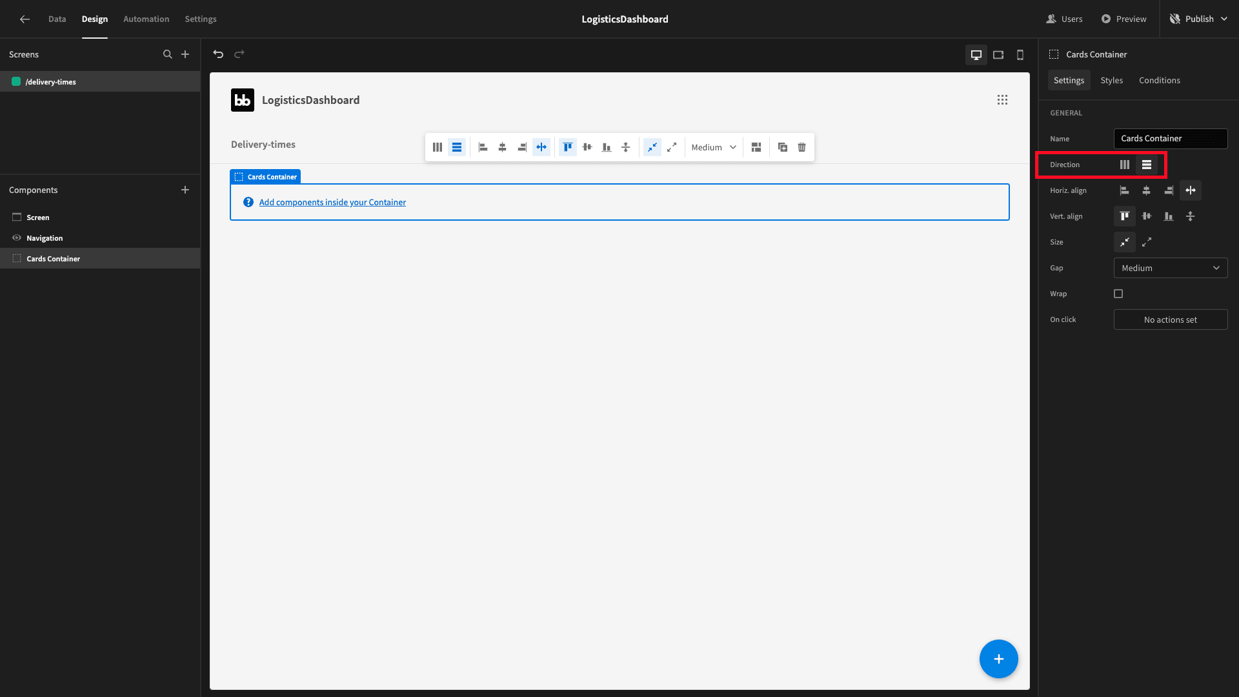Align horizontally right in settings panel
1239x697 pixels.
tap(1169, 190)
